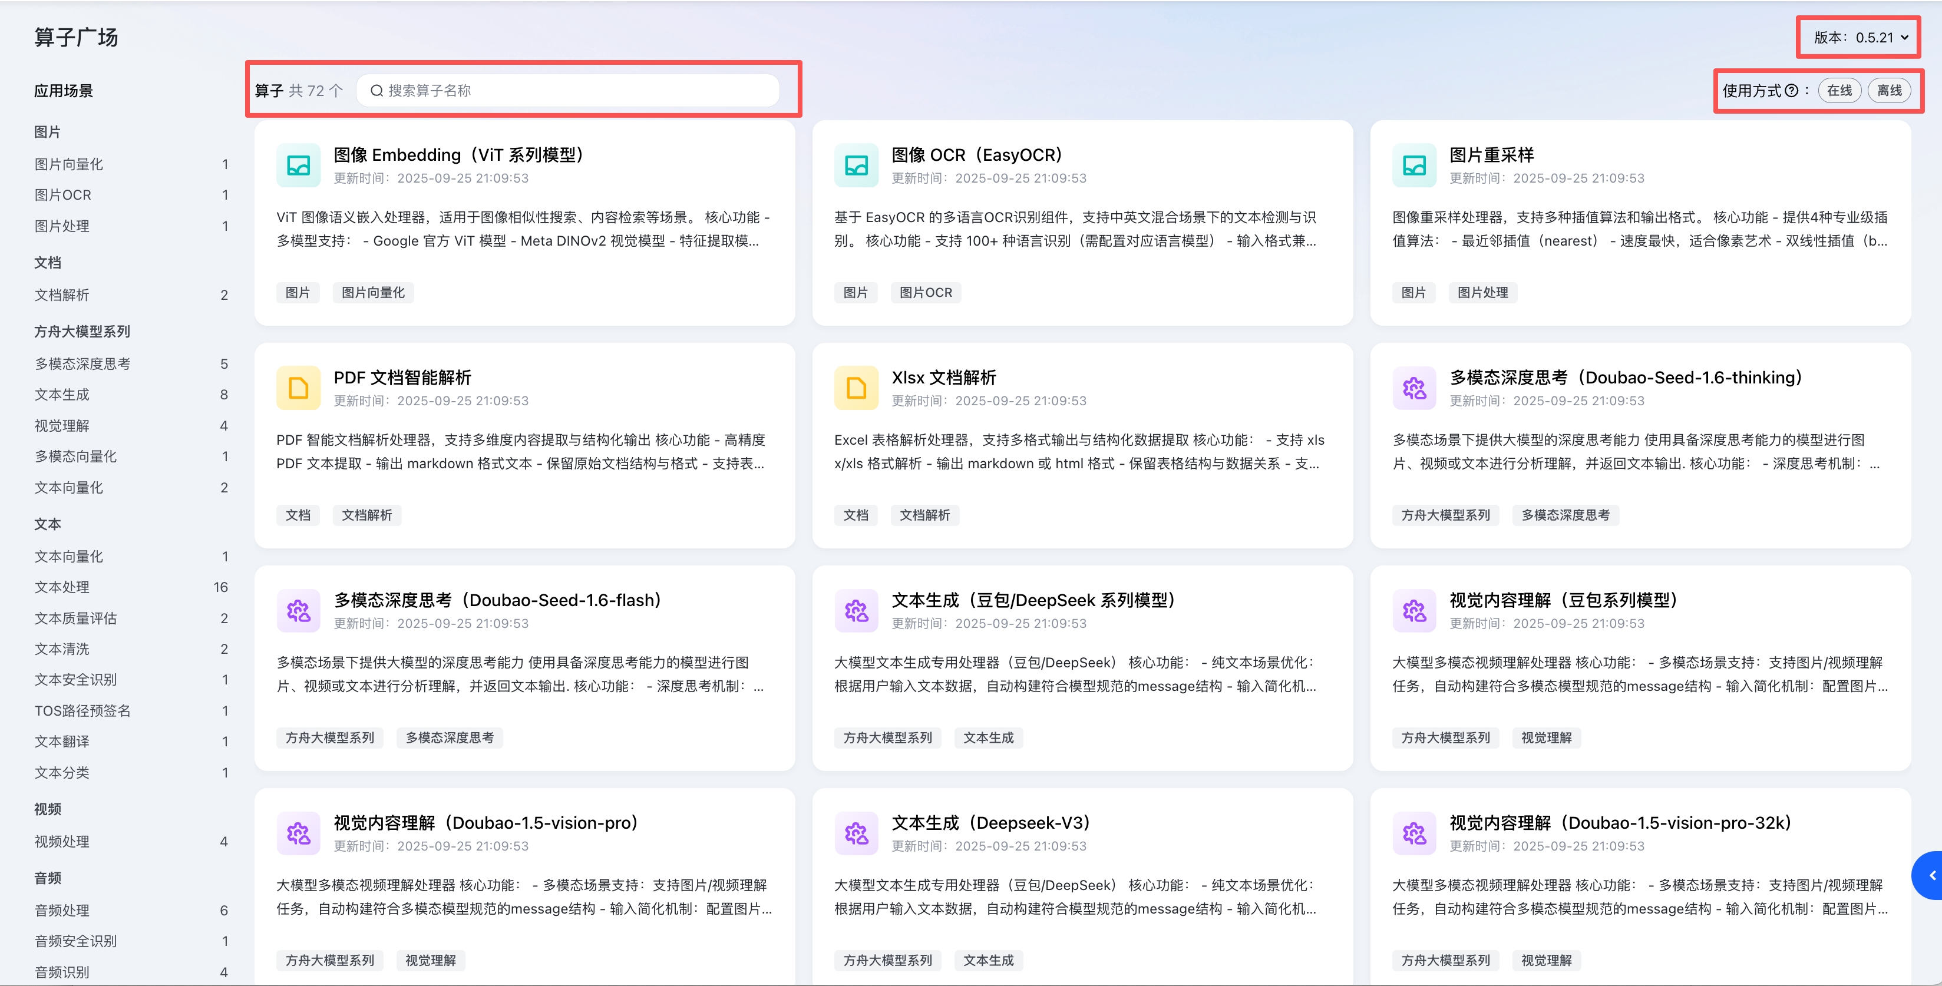Screen dimensions: 1942x986
Task: Click the image icon of 图像 OCR card
Action: 856,166
